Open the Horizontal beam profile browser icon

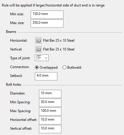click(38, 41)
